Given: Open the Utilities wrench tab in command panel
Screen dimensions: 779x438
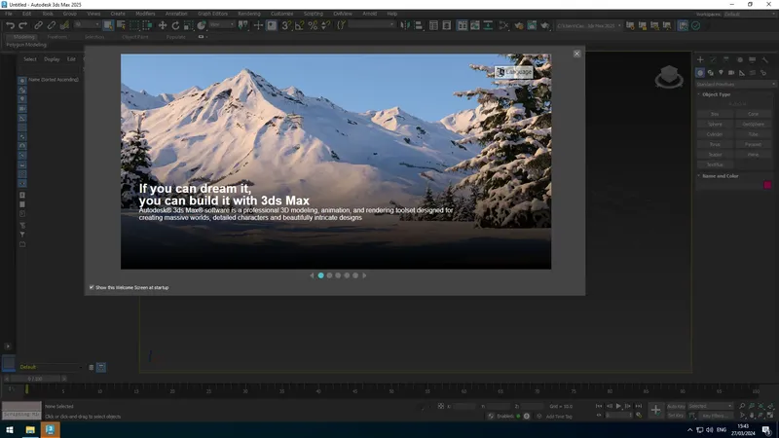Looking at the screenshot, I should pyautogui.click(x=765, y=59).
